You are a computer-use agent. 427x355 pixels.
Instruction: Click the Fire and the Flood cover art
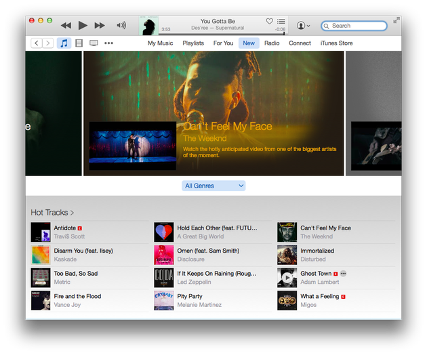41,301
